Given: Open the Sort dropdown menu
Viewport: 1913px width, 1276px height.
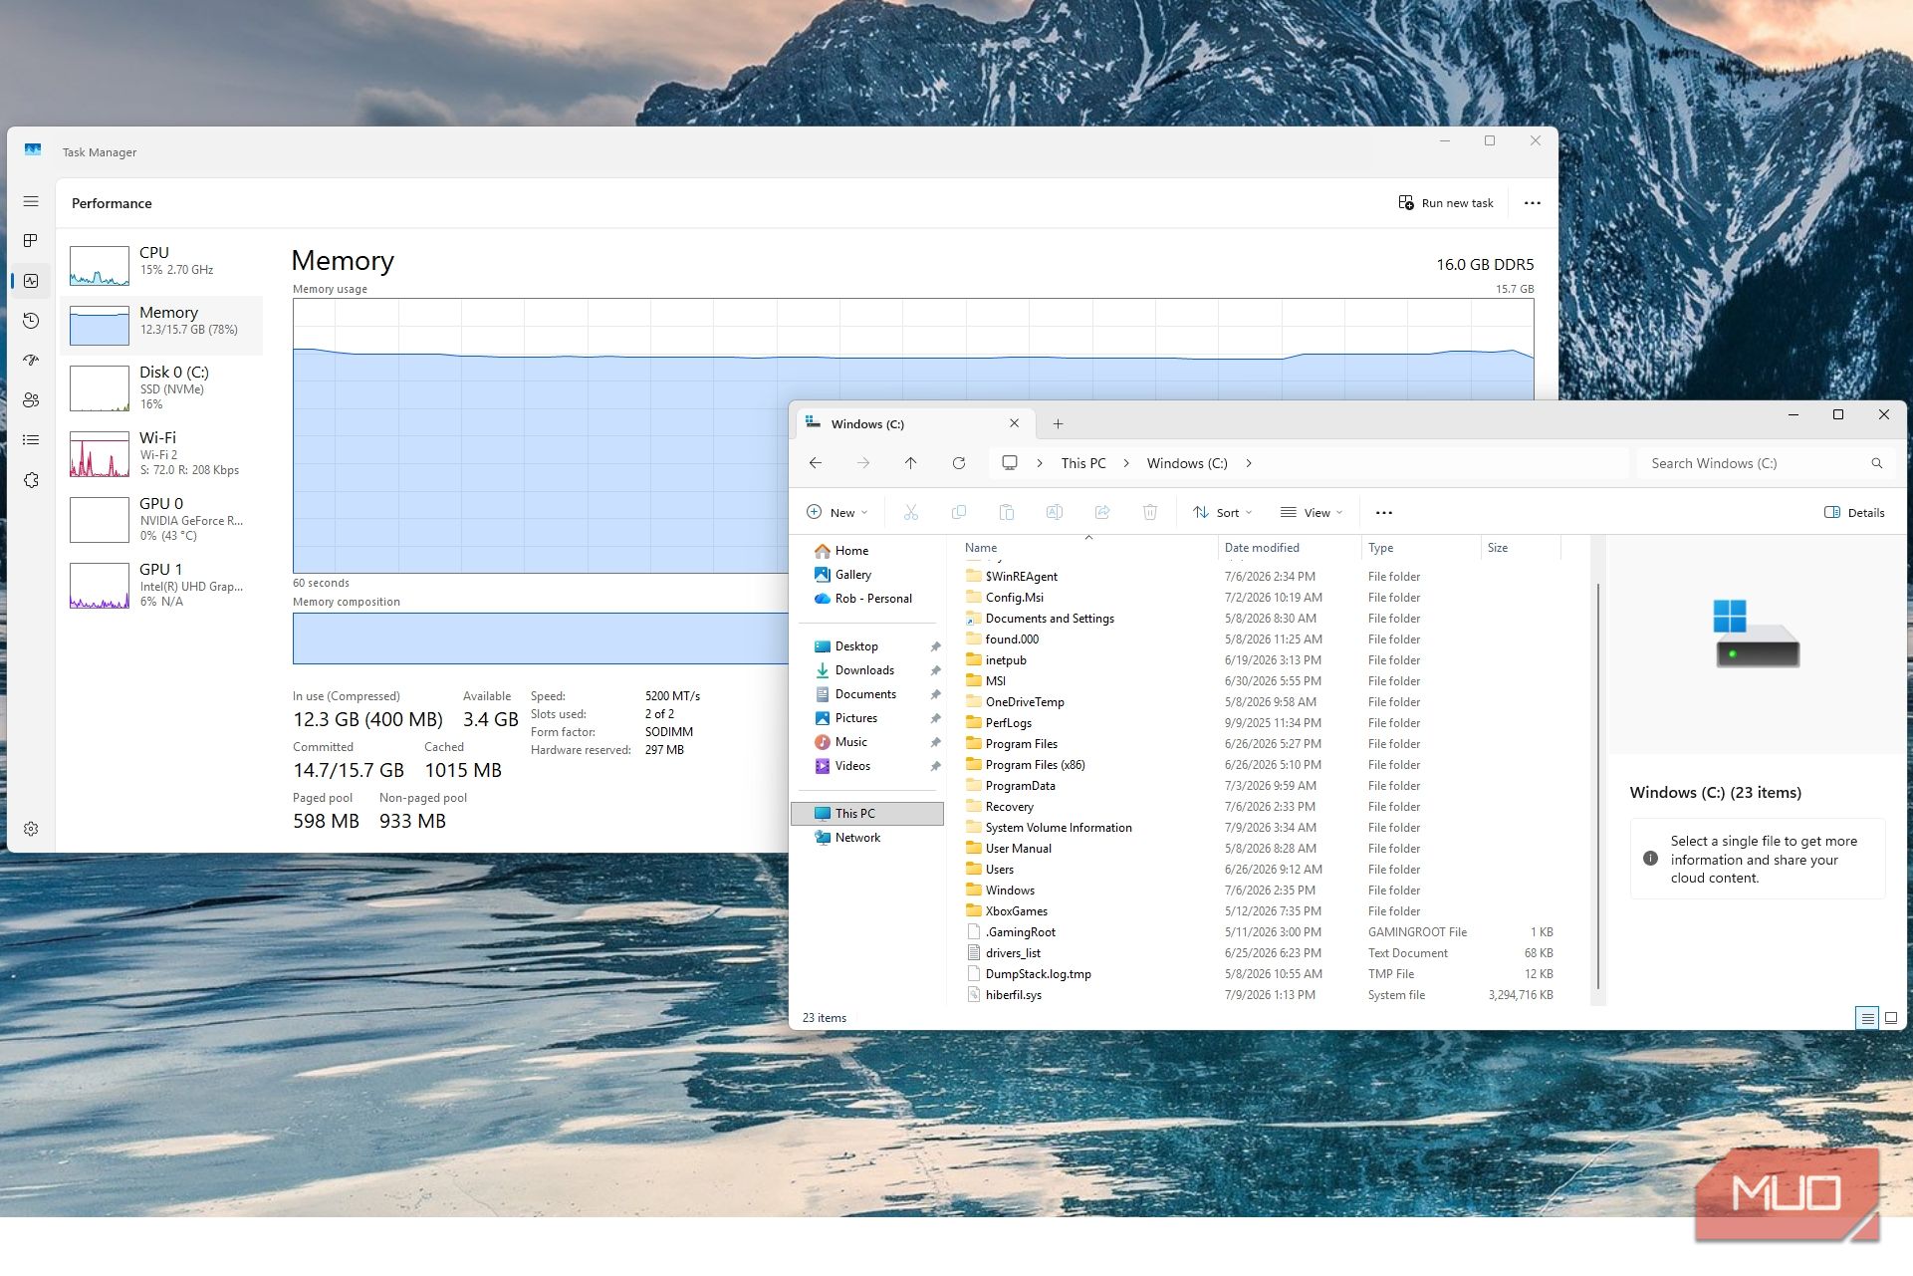Looking at the screenshot, I should pos(1222,513).
